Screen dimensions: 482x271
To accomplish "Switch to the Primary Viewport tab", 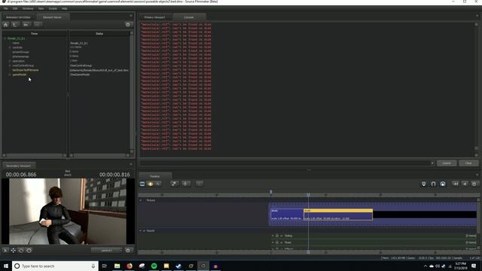I will [154, 17].
